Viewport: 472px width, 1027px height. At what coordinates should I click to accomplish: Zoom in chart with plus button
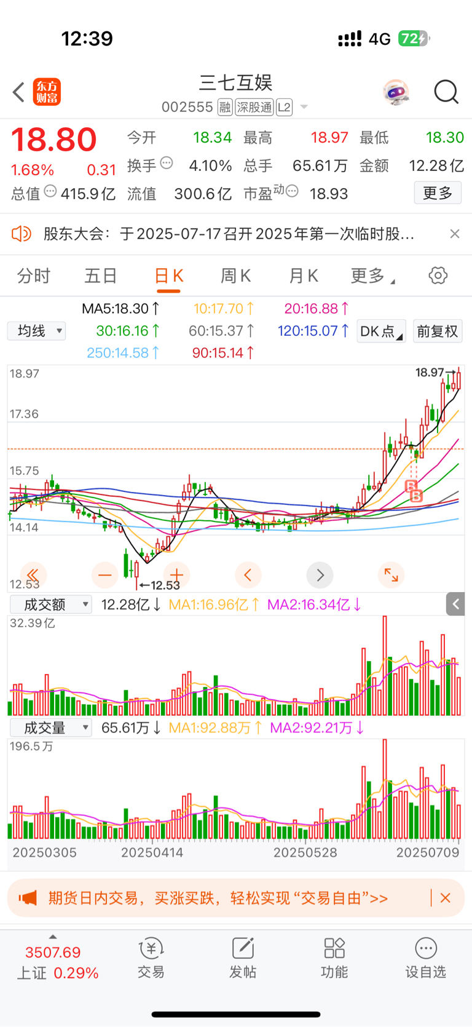click(x=176, y=575)
